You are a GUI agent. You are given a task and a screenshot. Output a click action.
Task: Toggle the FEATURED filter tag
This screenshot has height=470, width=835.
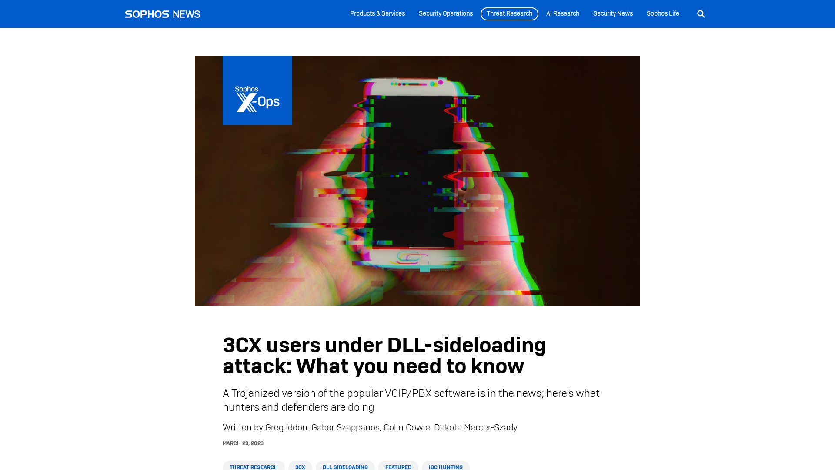pyautogui.click(x=398, y=467)
